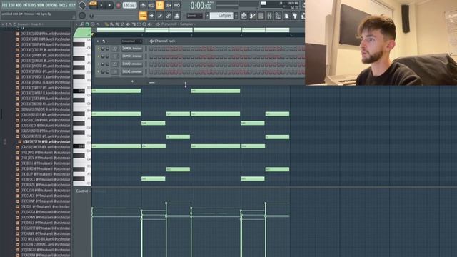The height and width of the screenshot is (257, 457).
Task: Stop playback with the transport stop button
Action: (x=109, y=5)
